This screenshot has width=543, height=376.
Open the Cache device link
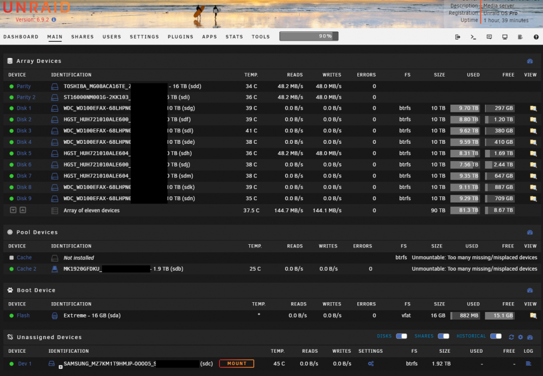24,258
